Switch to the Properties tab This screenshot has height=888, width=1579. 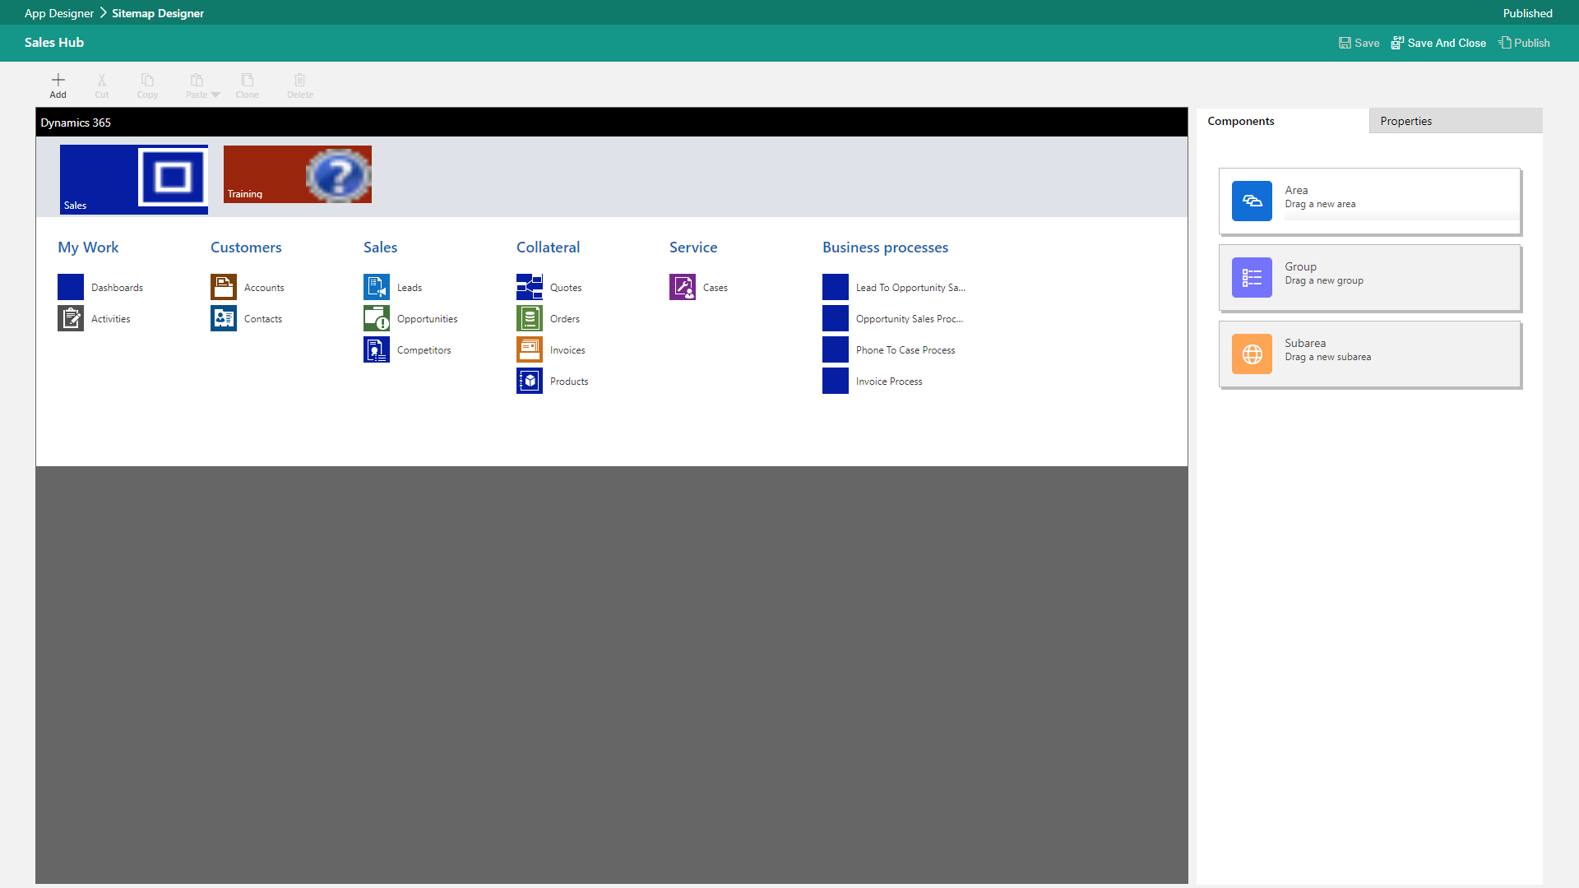1406,121
